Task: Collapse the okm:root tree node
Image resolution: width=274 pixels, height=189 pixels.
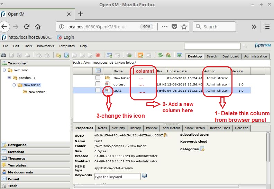Action: [4, 70]
